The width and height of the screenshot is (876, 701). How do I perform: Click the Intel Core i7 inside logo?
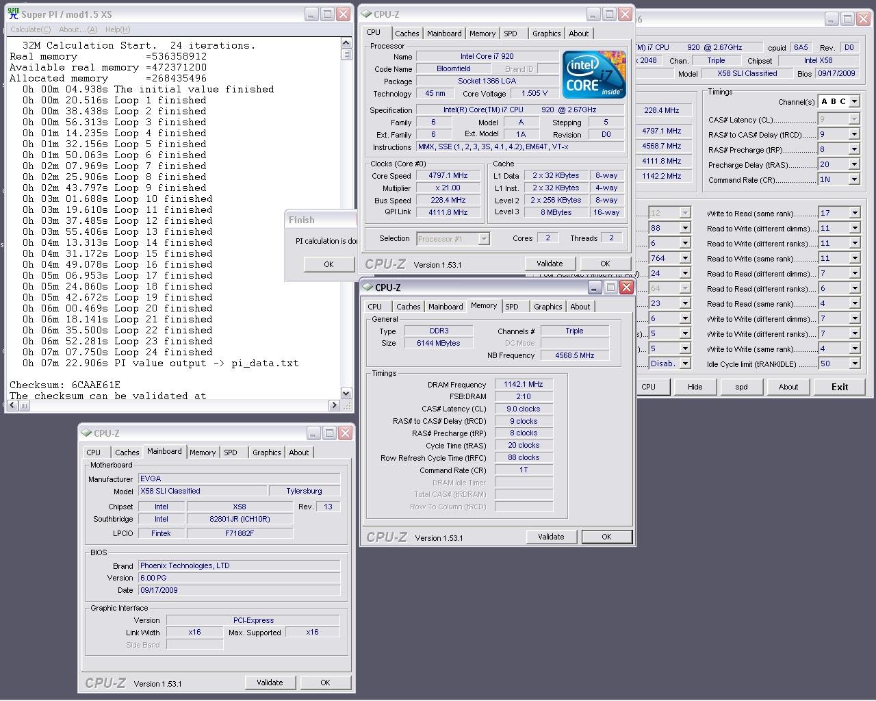[x=594, y=74]
